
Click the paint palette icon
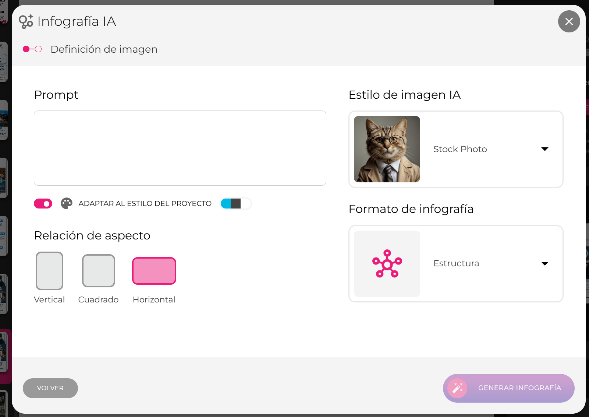(x=67, y=203)
